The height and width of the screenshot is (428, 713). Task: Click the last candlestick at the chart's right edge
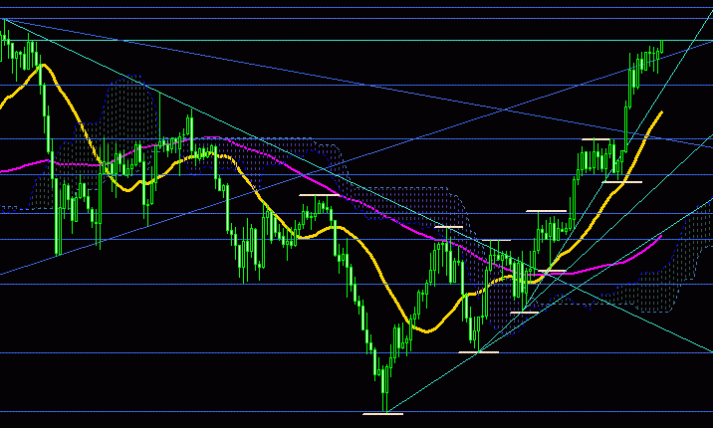[662, 46]
